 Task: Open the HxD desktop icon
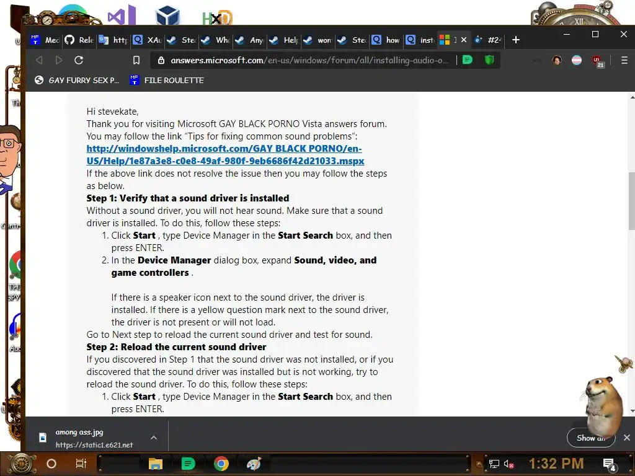217,18
